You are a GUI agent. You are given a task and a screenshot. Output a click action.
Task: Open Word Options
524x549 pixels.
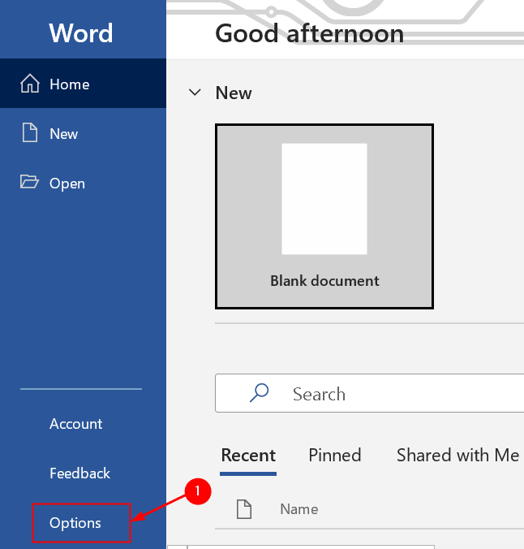point(75,523)
